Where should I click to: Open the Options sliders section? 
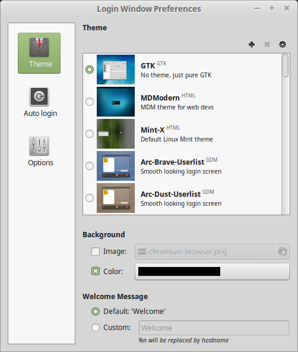point(40,152)
